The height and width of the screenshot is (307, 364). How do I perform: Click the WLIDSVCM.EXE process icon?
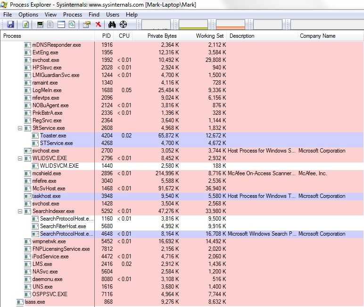35,166
